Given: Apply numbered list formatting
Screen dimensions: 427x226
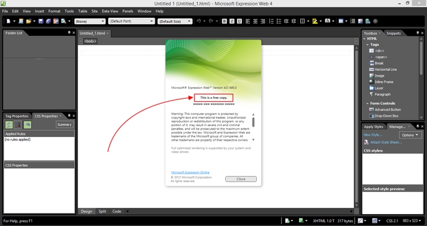Looking at the screenshot, I should [271, 21].
